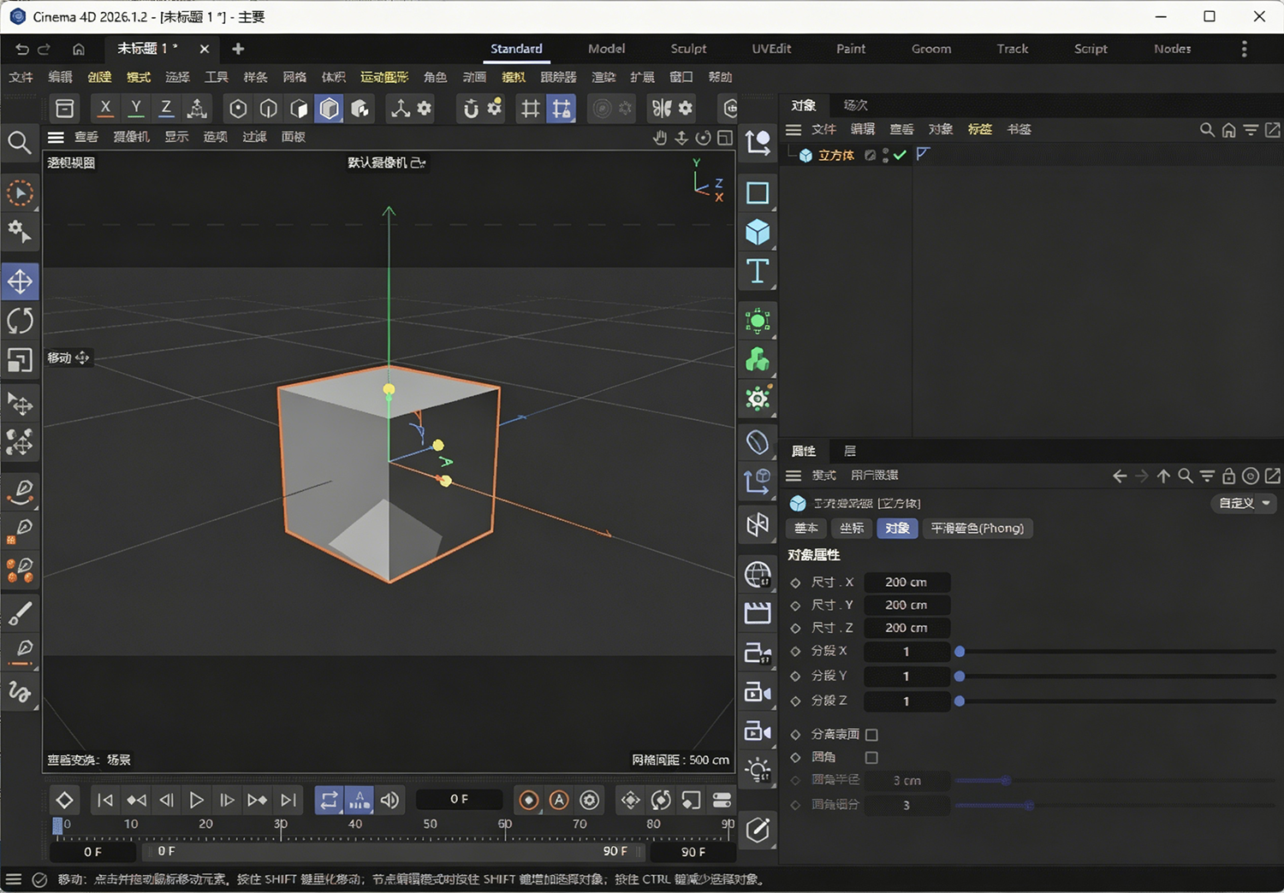Play the animation forward
Image resolution: width=1284 pixels, height=893 pixels.
[x=196, y=800]
